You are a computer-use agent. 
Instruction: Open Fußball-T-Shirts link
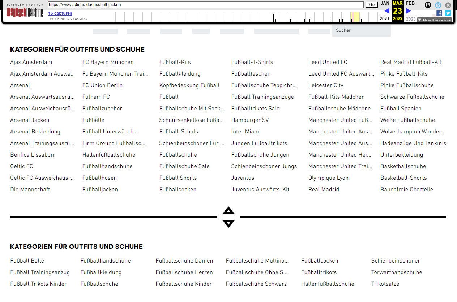click(252, 62)
